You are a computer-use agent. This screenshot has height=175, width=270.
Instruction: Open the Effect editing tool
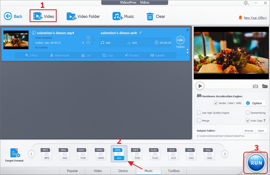[31, 55]
